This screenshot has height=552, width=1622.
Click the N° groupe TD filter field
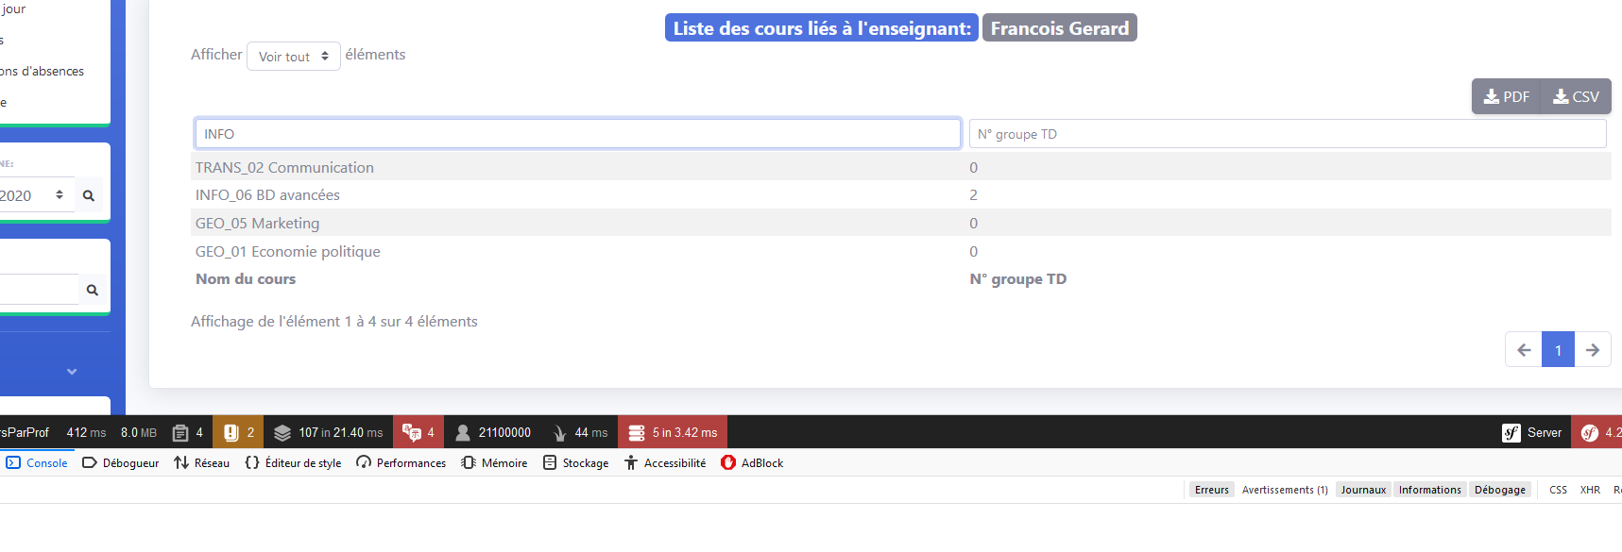pyautogui.click(x=1288, y=134)
